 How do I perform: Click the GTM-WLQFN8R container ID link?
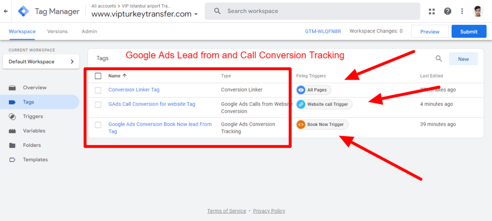click(x=323, y=31)
